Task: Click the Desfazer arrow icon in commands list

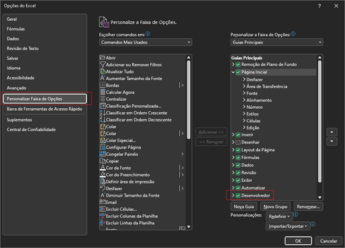Action: (103, 188)
